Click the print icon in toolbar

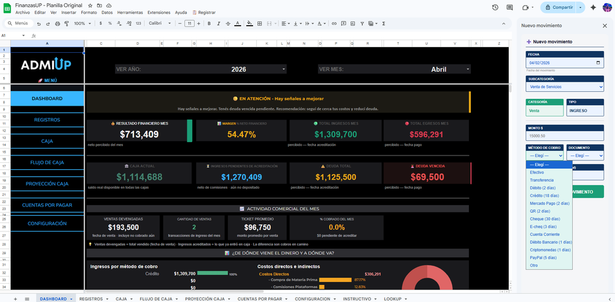(x=57, y=23)
